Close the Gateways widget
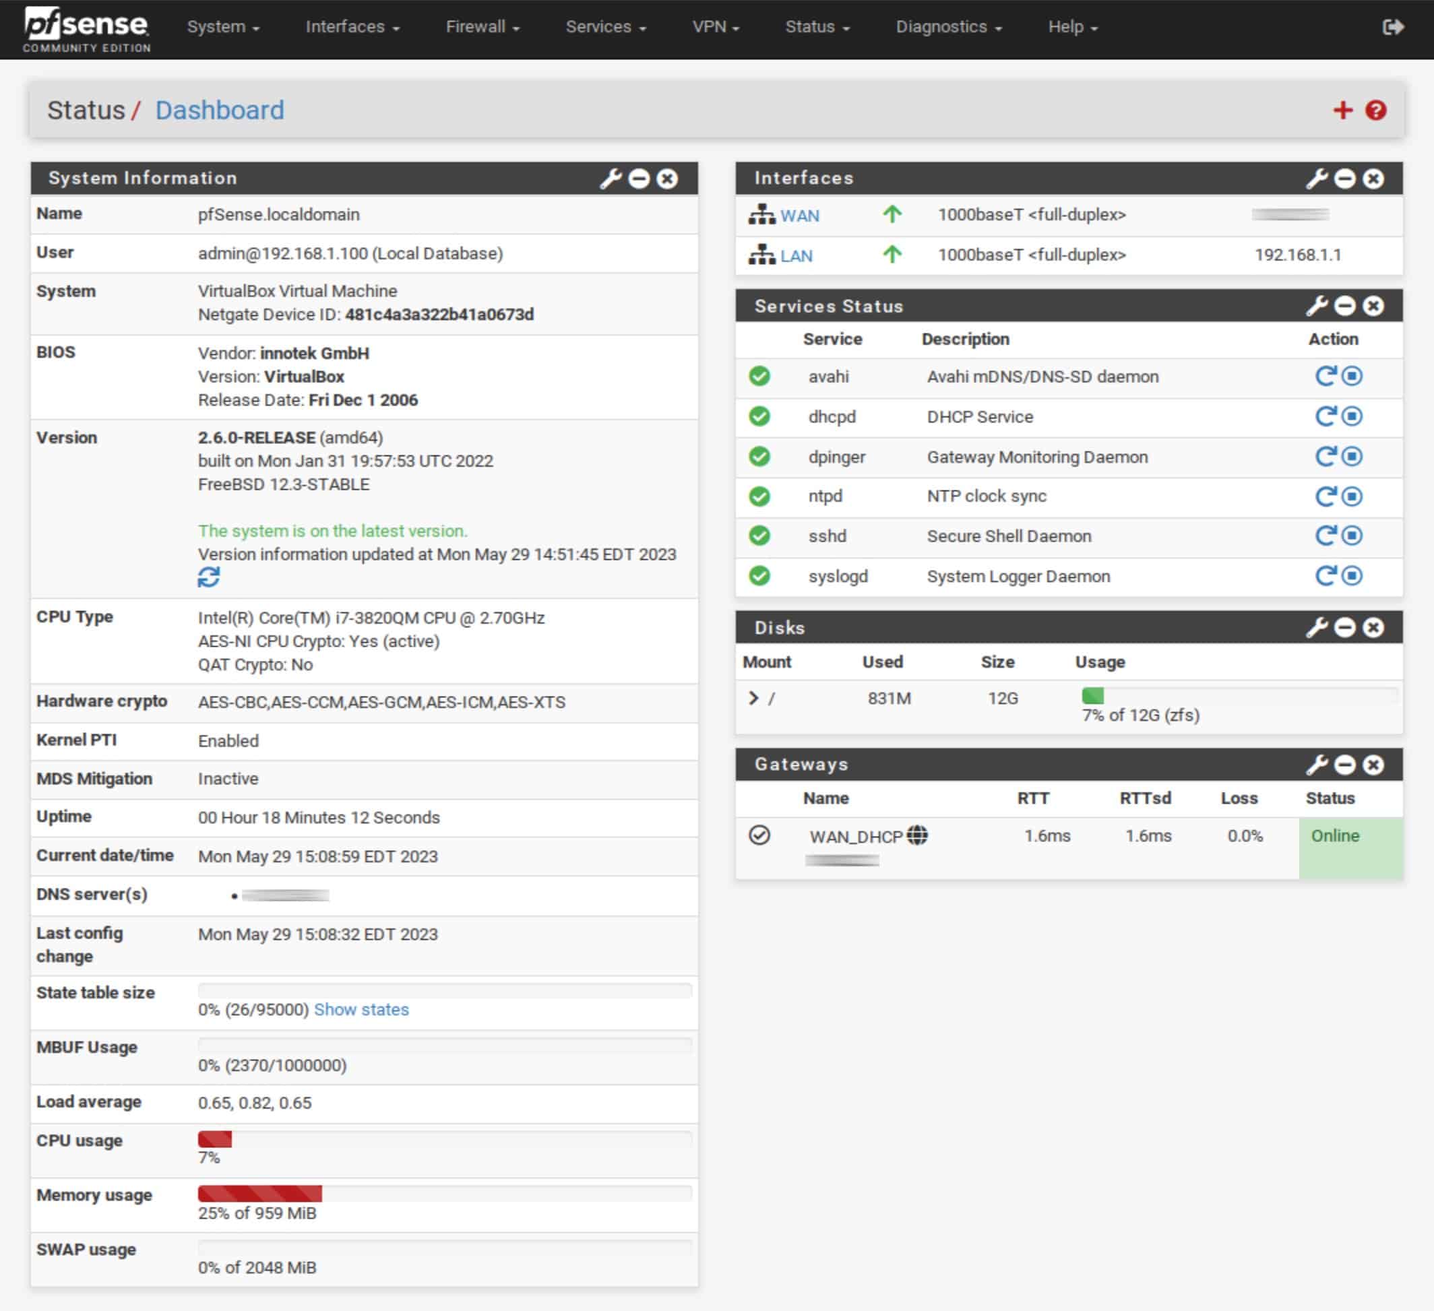The width and height of the screenshot is (1434, 1311). click(x=1373, y=764)
